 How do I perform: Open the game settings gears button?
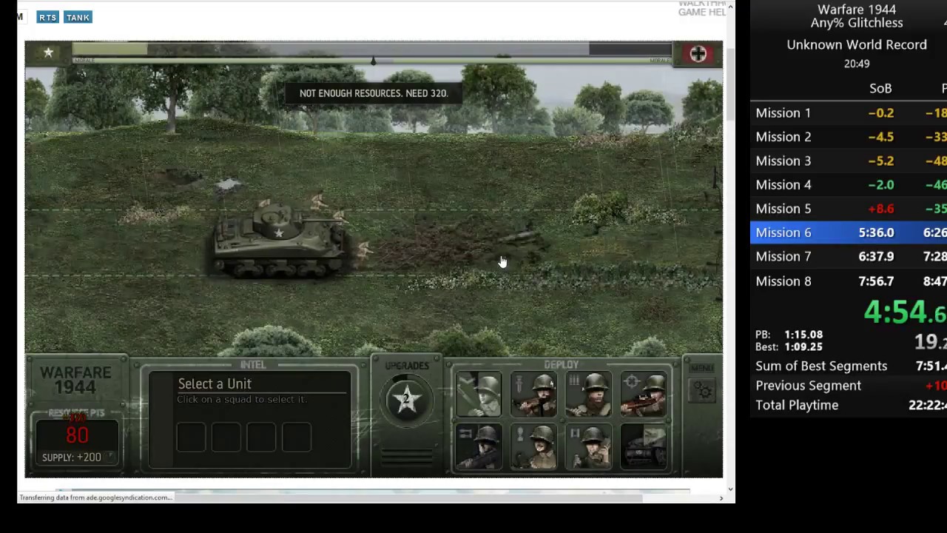pyautogui.click(x=702, y=392)
